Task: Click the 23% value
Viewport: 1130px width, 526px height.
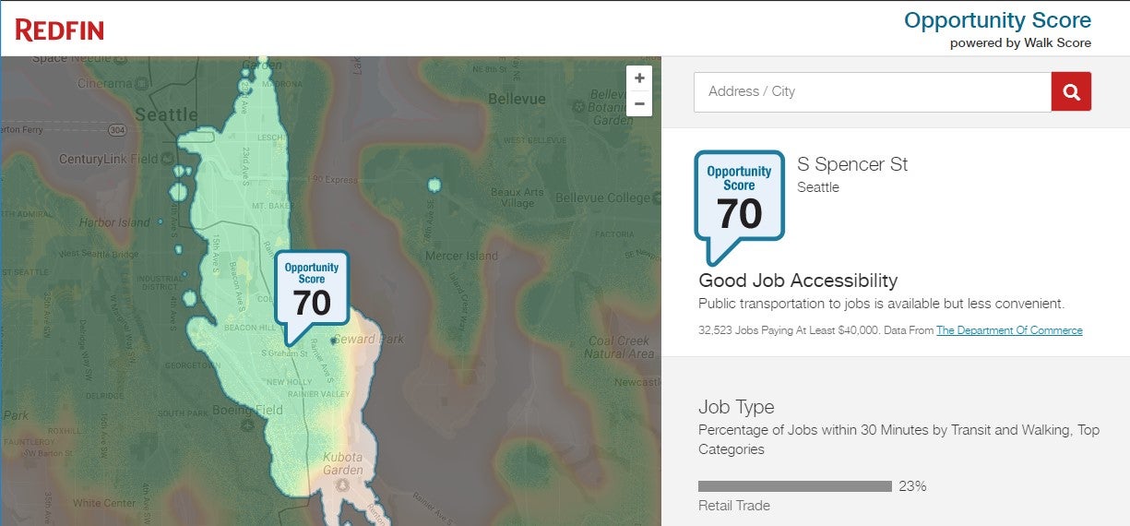Action: (x=912, y=486)
